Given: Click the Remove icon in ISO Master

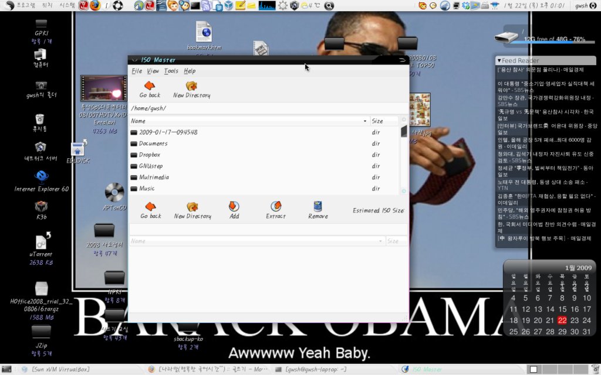Looking at the screenshot, I should pos(318,207).
